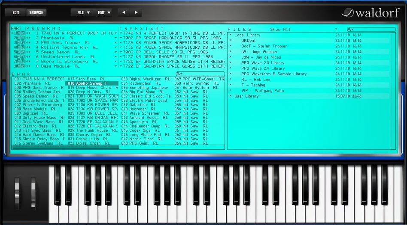Switch to the BROWSE page tab

[x=36, y=12]
